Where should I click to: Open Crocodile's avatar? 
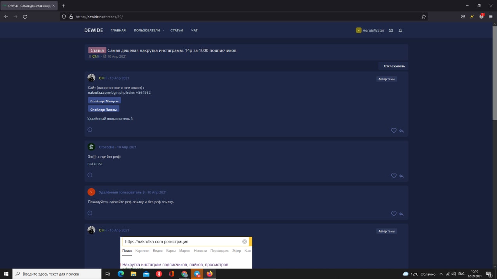(91, 147)
